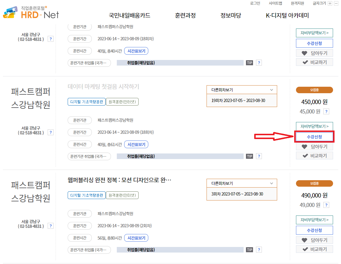341x264 pixels.
Task: Open help via ? icon next to 45,000원
Action: pyautogui.click(x=326, y=111)
